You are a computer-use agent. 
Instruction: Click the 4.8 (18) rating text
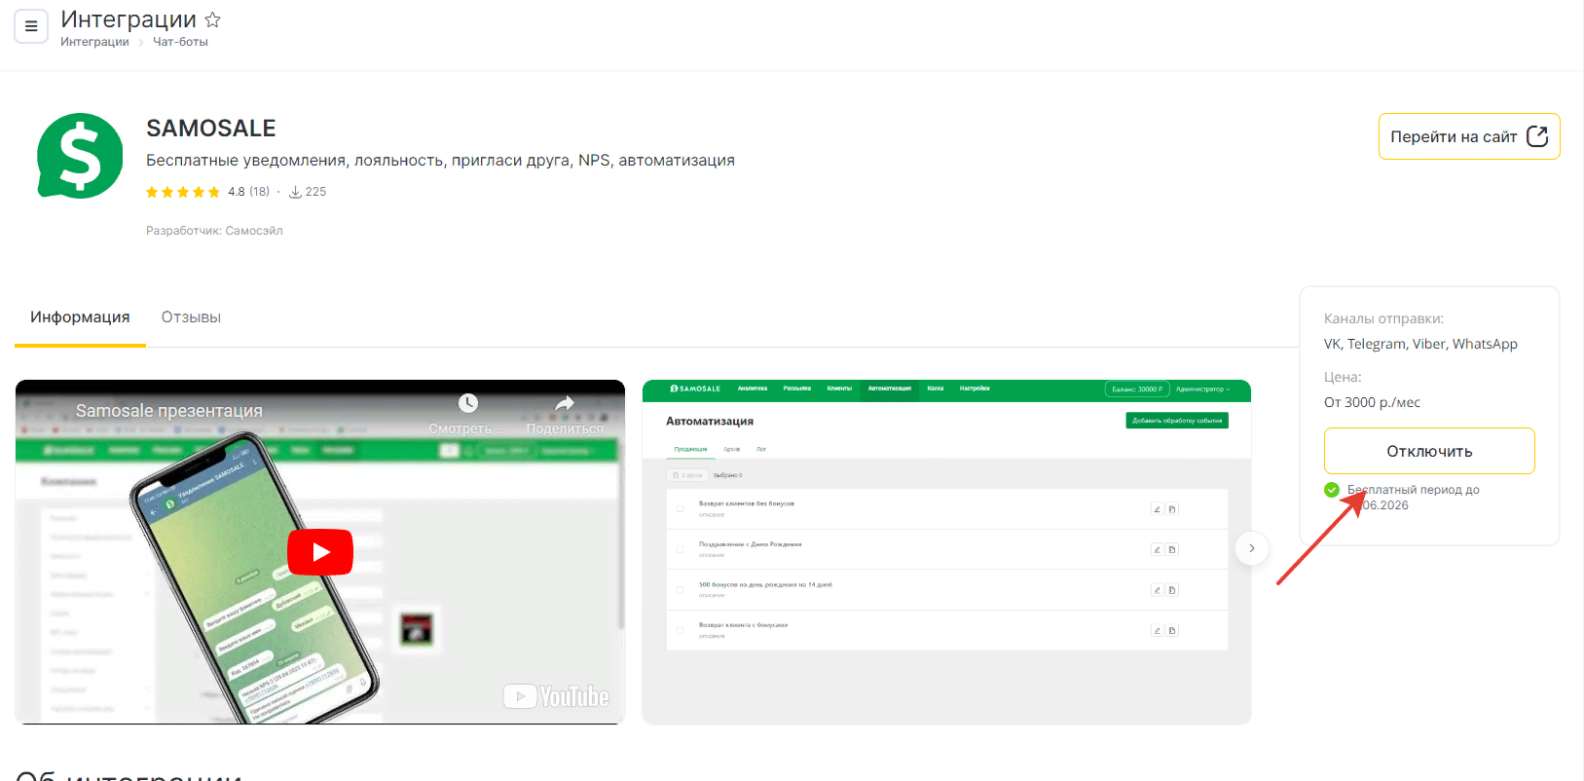tap(248, 192)
